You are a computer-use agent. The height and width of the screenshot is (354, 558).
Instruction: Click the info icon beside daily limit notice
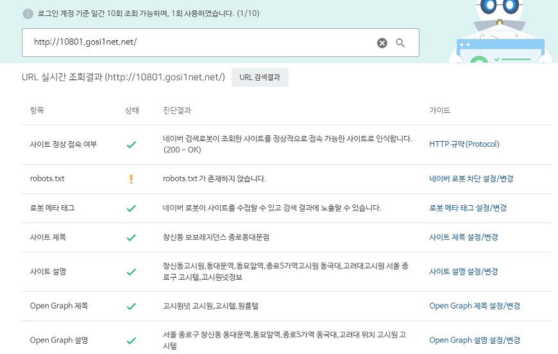(x=28, y=13)
